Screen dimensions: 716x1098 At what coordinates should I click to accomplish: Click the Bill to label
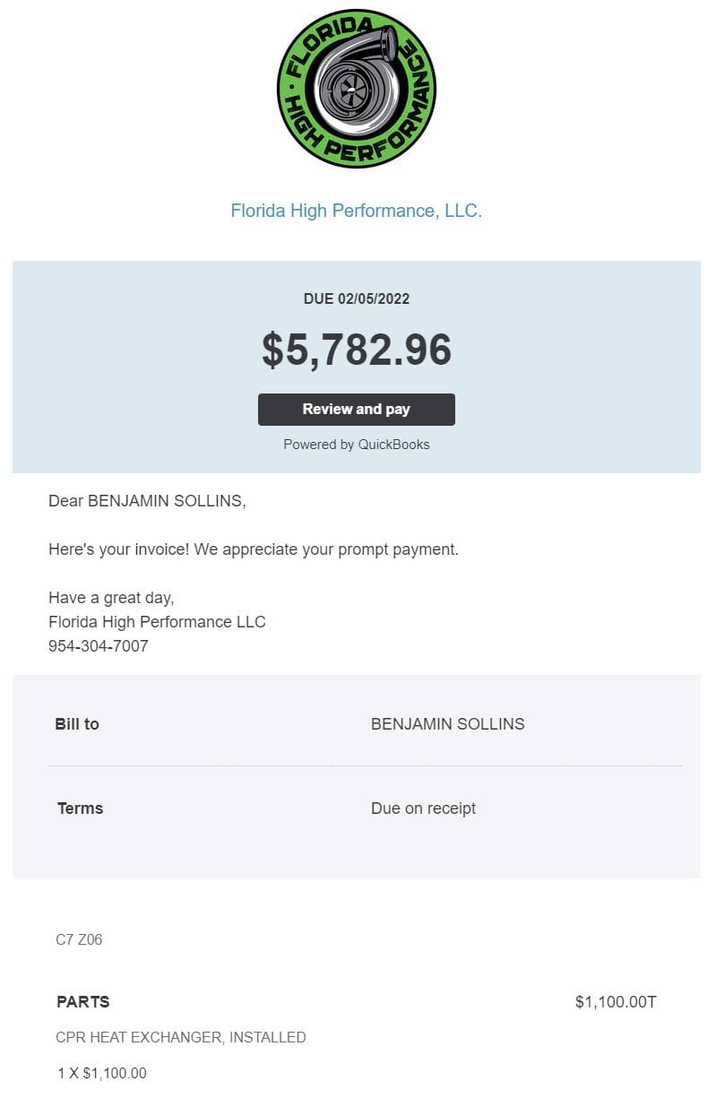77,724
